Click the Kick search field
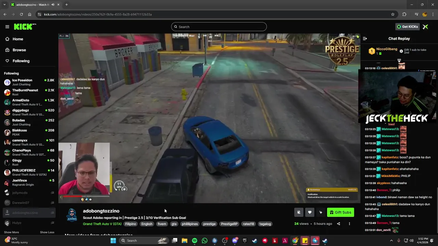Image resolution: width=438 pixels, height=246 pixels. pos(219,27)
